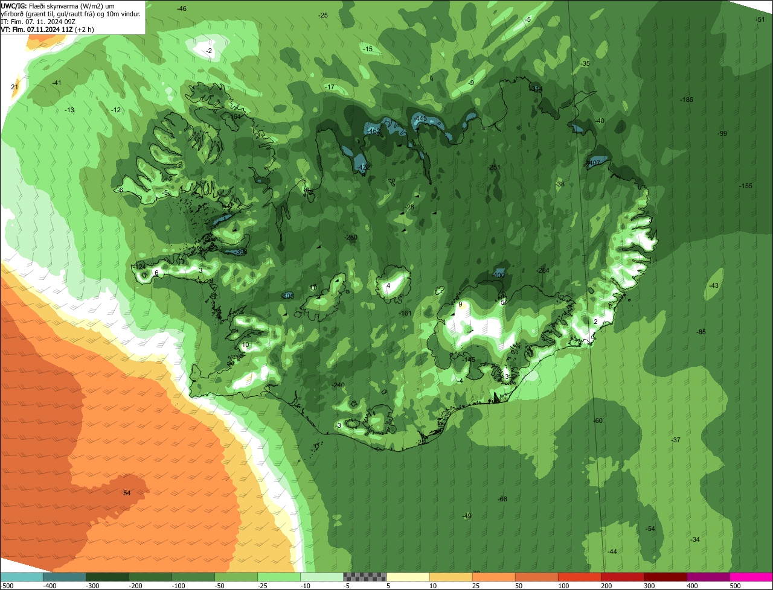Click the light teal legend swatch starting at -500

tap(22, 577)
